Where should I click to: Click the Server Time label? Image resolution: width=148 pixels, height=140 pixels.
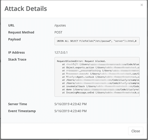point(18,104)
